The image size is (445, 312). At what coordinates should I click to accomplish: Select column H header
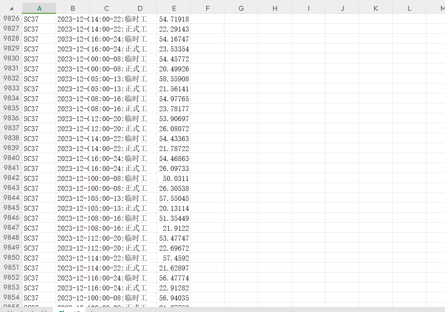click(275, 8)
